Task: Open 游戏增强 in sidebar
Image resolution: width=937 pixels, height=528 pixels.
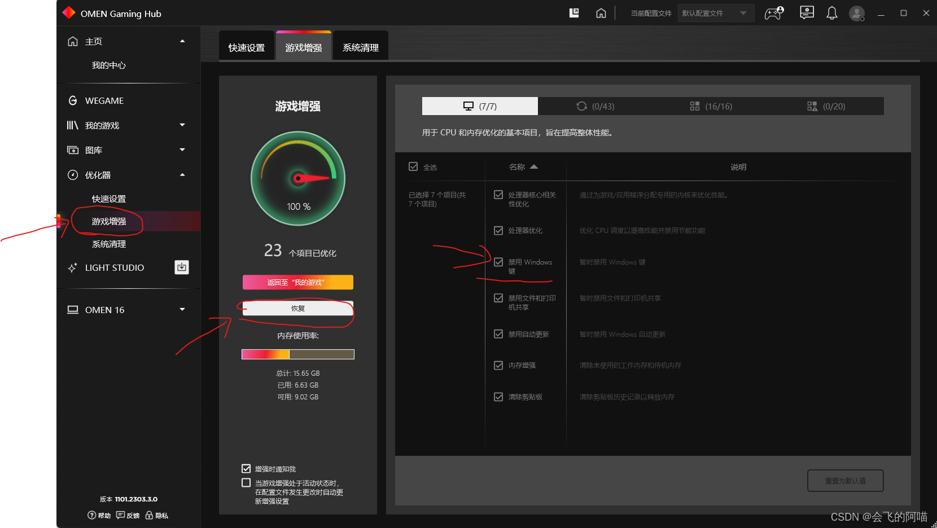Action: point(109,221)
